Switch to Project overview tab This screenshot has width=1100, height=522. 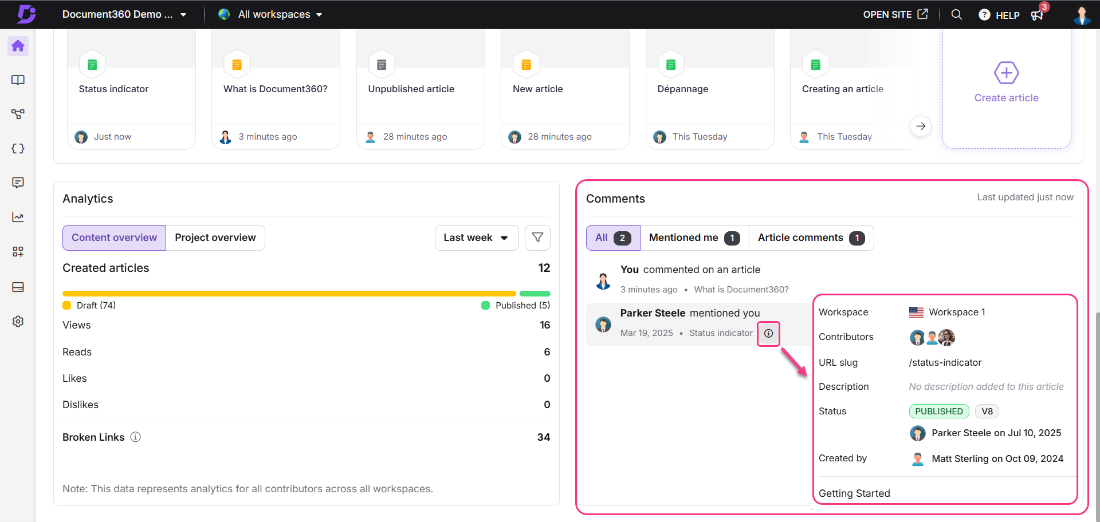click(215, 238)
